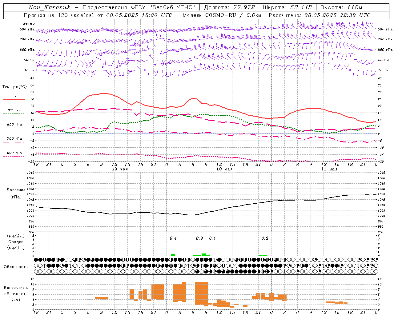This screenshot has height=315, width=394.
Task: Click the latitude value "Широта: 53.448"
Action: click(287, 7)
